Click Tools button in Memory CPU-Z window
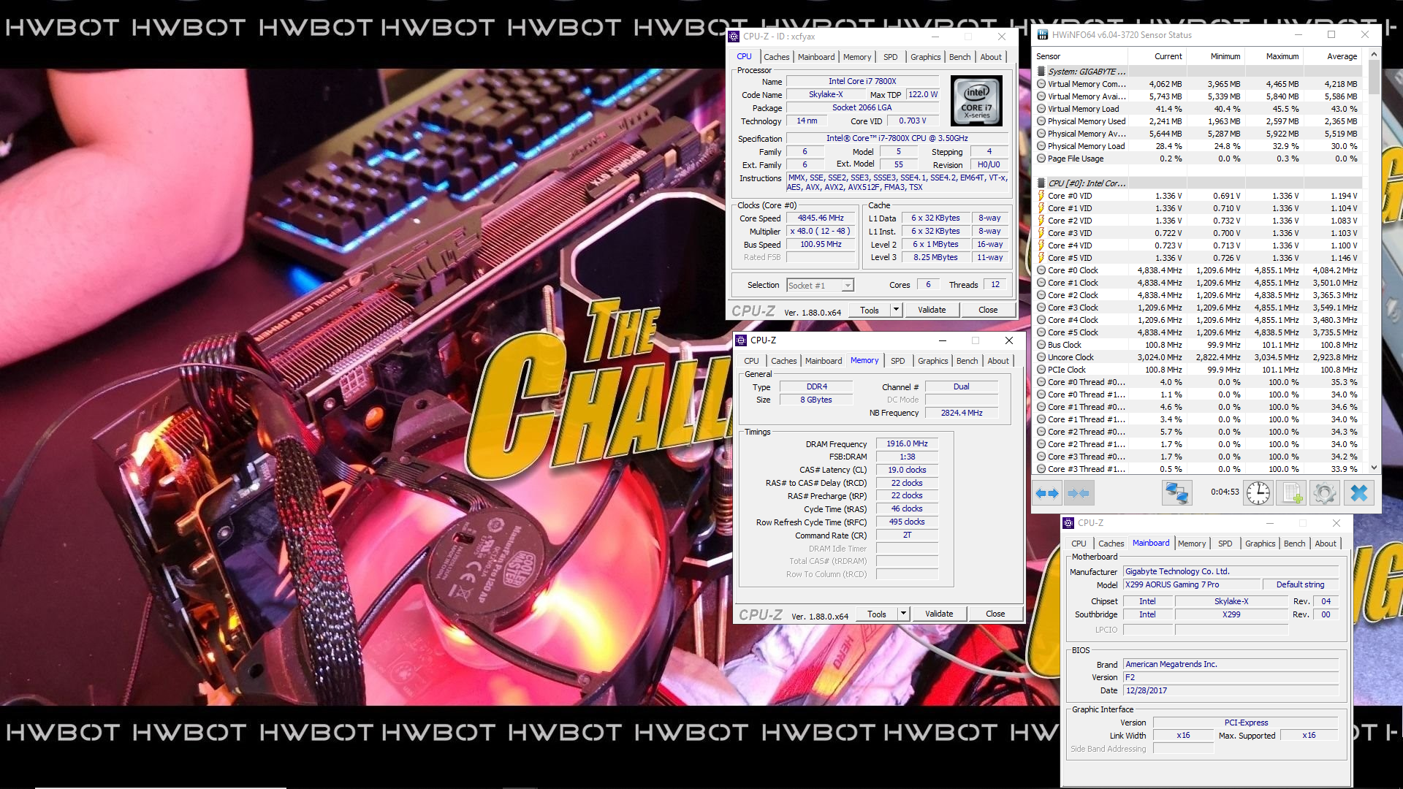The width and height of the screenshot is (1403, 789). pyautogui.click(x=877, y=614)
